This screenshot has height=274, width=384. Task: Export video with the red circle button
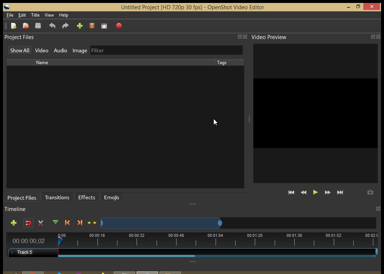tap(119, 26)
